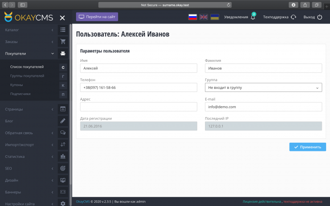The height and width of the screenshot is (206, 330).
Task: Open Группы покупателей submenu item
Action: 27,76
